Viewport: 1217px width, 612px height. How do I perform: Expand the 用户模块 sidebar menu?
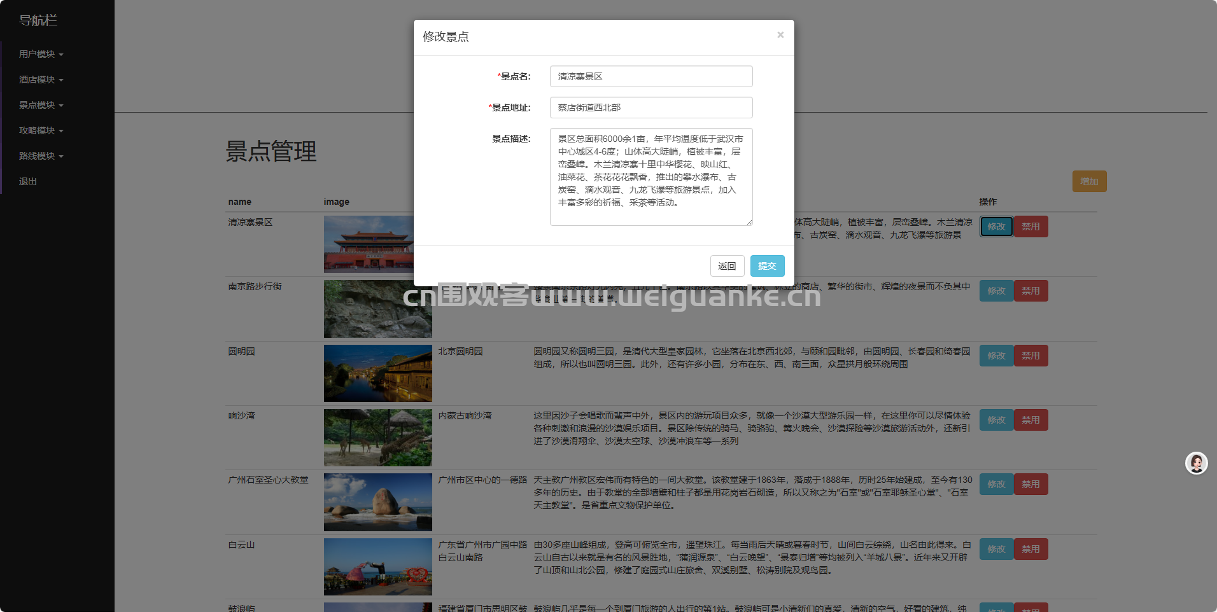41,54
